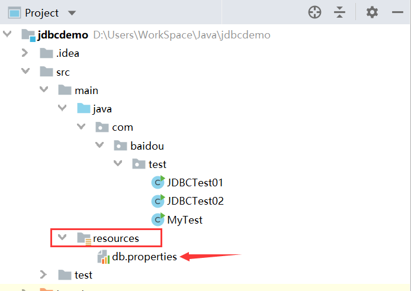Click the test package icon under baidou
This screenshot has height=291, width=411.
point(139,164)
